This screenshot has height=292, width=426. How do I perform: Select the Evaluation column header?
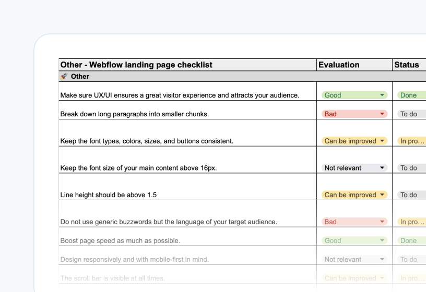pos(354,65)
